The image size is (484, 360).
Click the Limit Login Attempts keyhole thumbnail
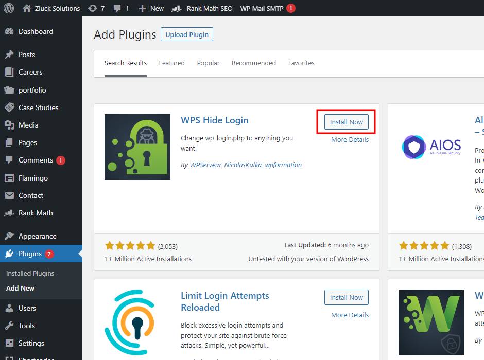coord(130,322)
